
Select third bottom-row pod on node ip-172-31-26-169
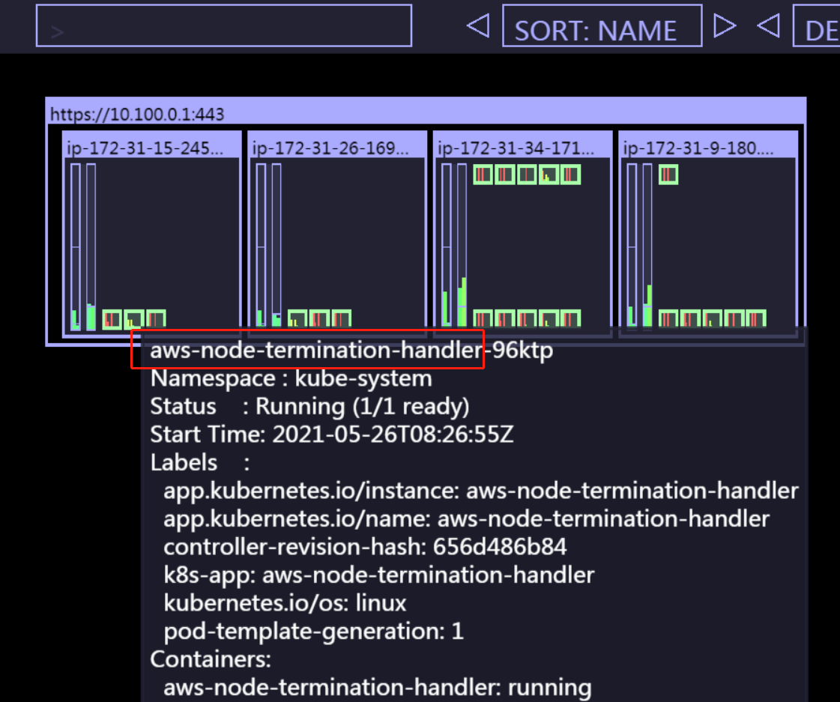click(341, 318)
